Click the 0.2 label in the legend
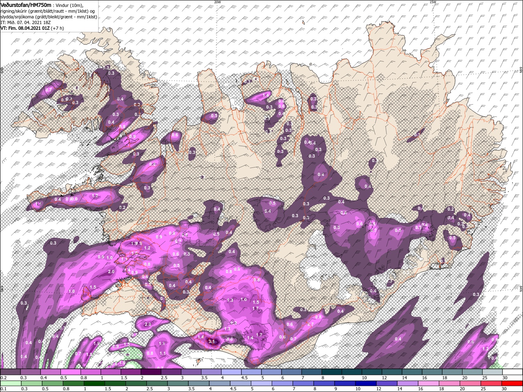 [3, 378]
